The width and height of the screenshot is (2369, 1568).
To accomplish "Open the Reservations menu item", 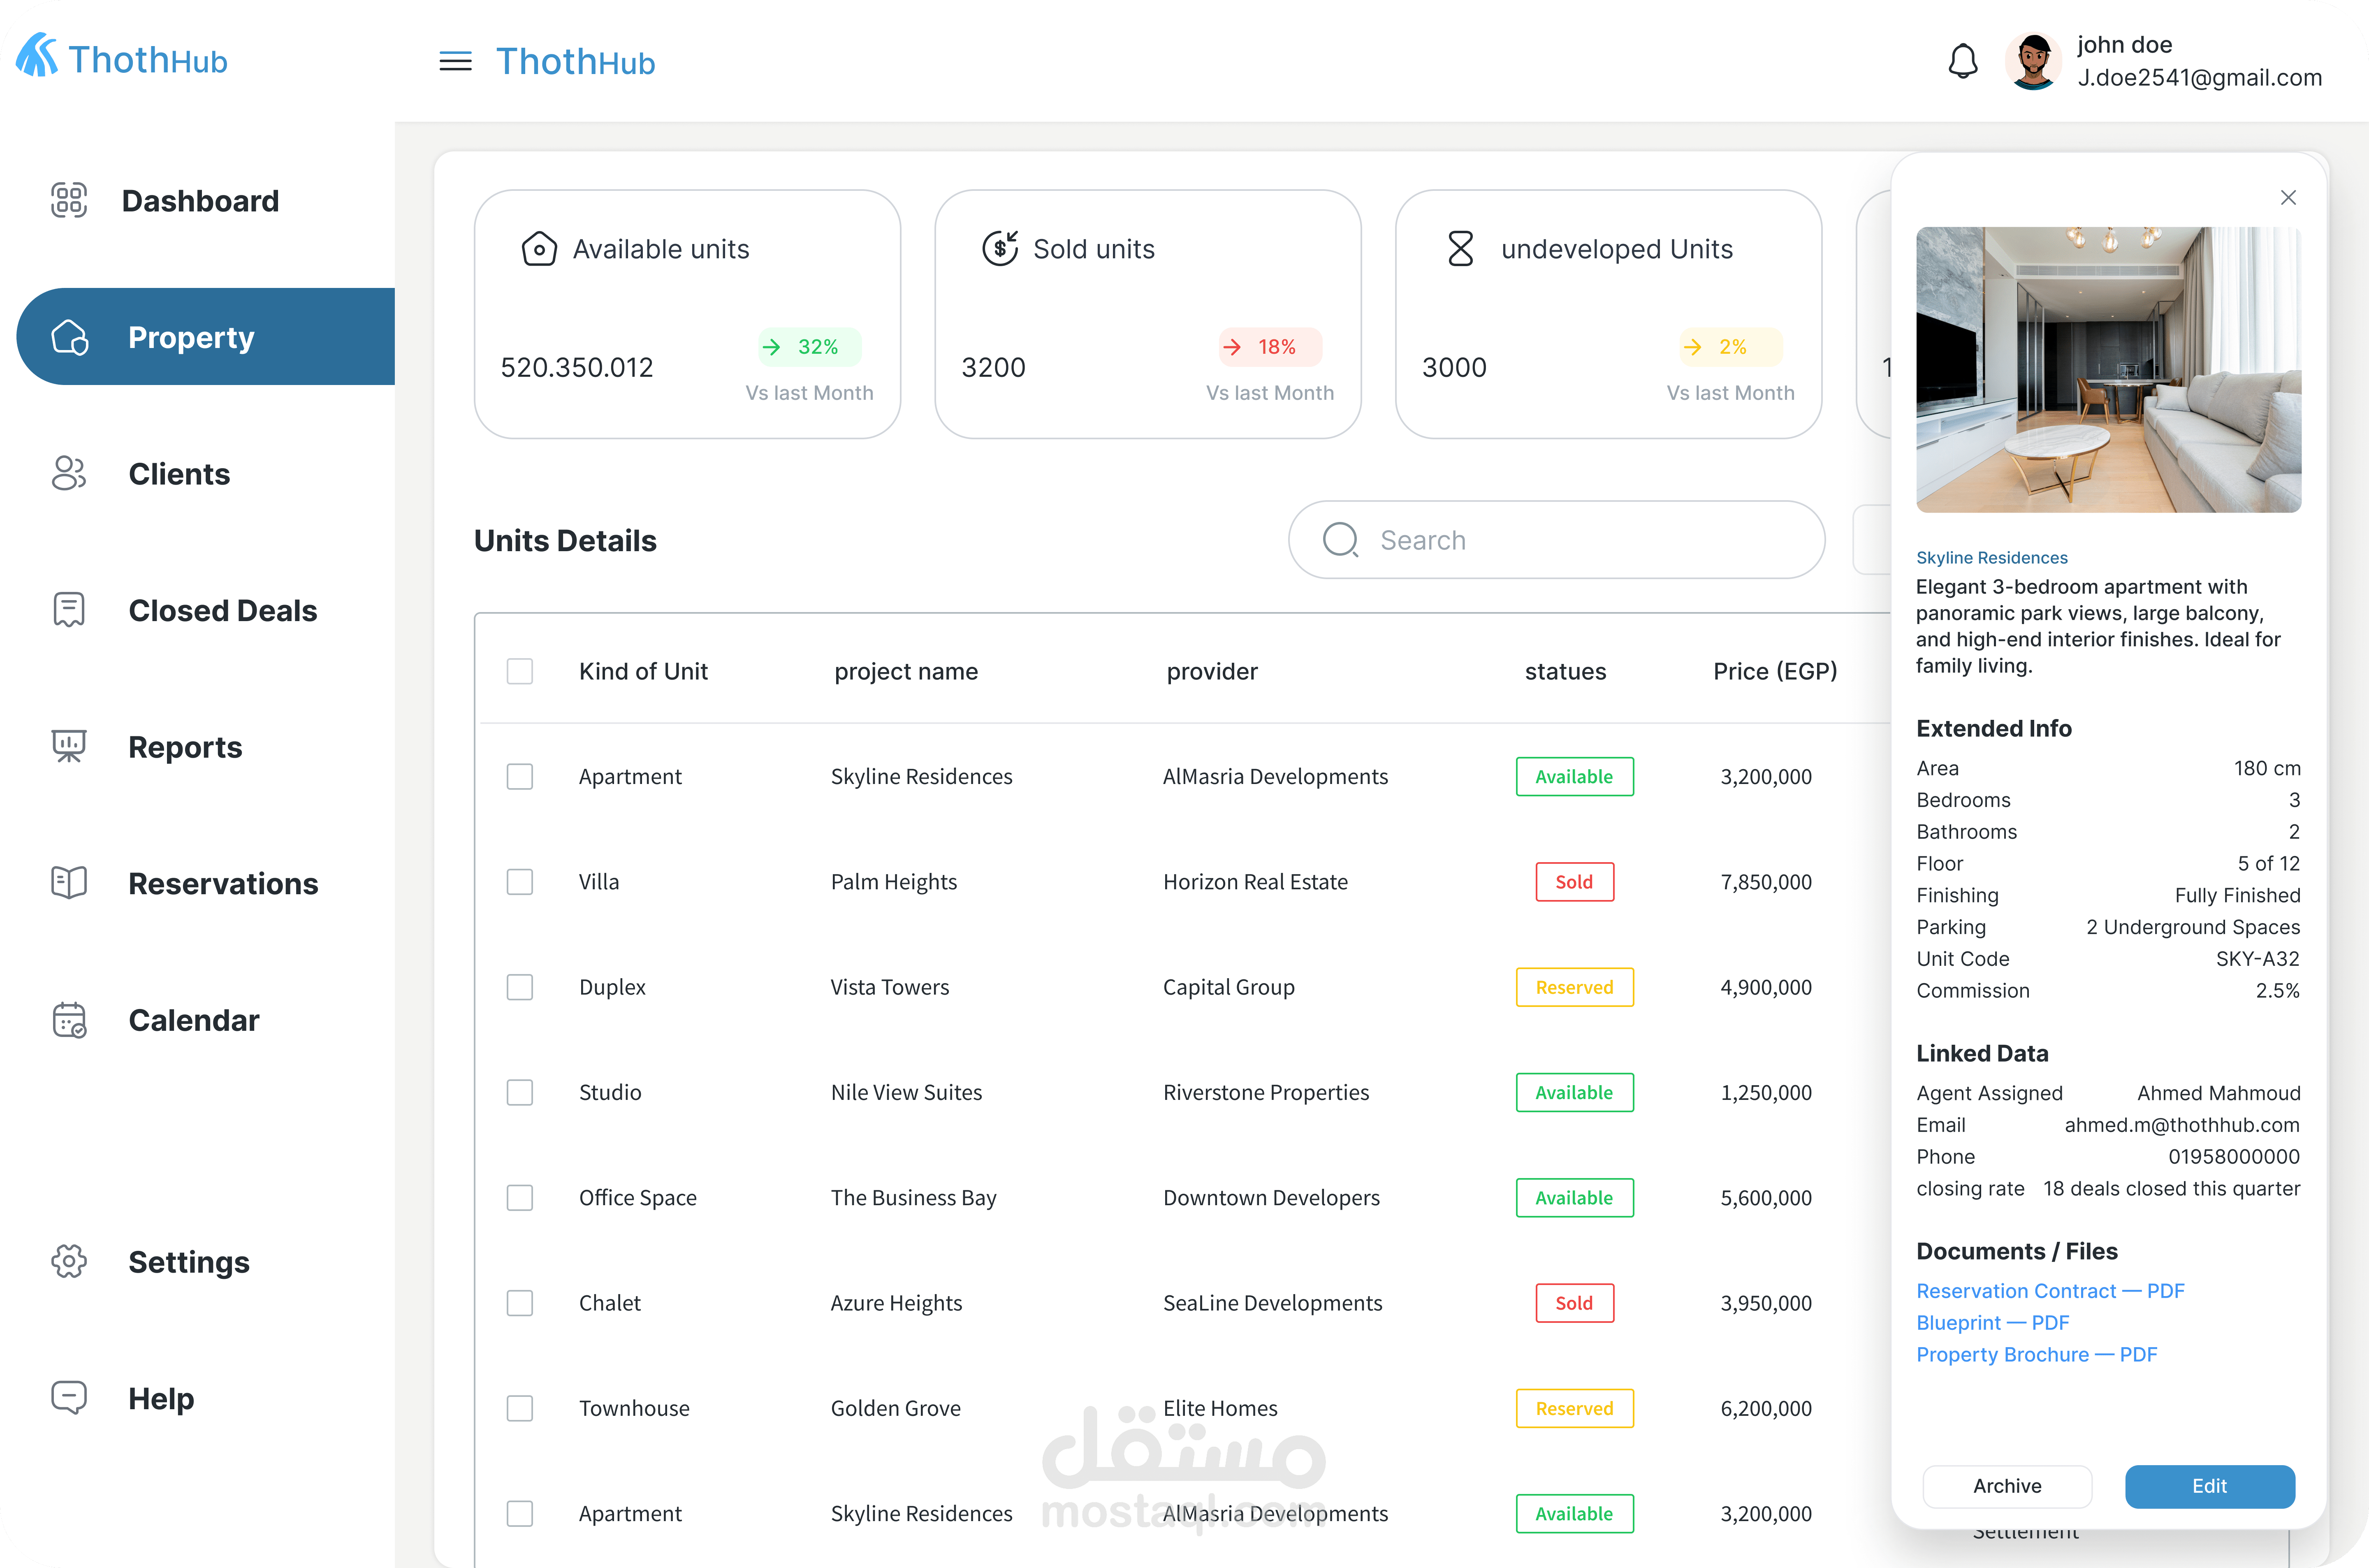I will pyautogui.click(x=222, y=884).
